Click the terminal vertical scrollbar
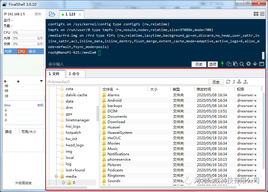Screen dimensions: 268x192 click(x=263, y=55)
